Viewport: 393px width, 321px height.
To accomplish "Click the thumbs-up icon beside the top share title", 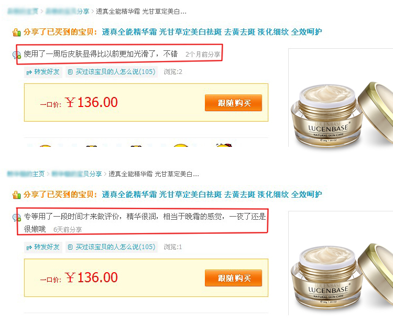I will (17, 33).
